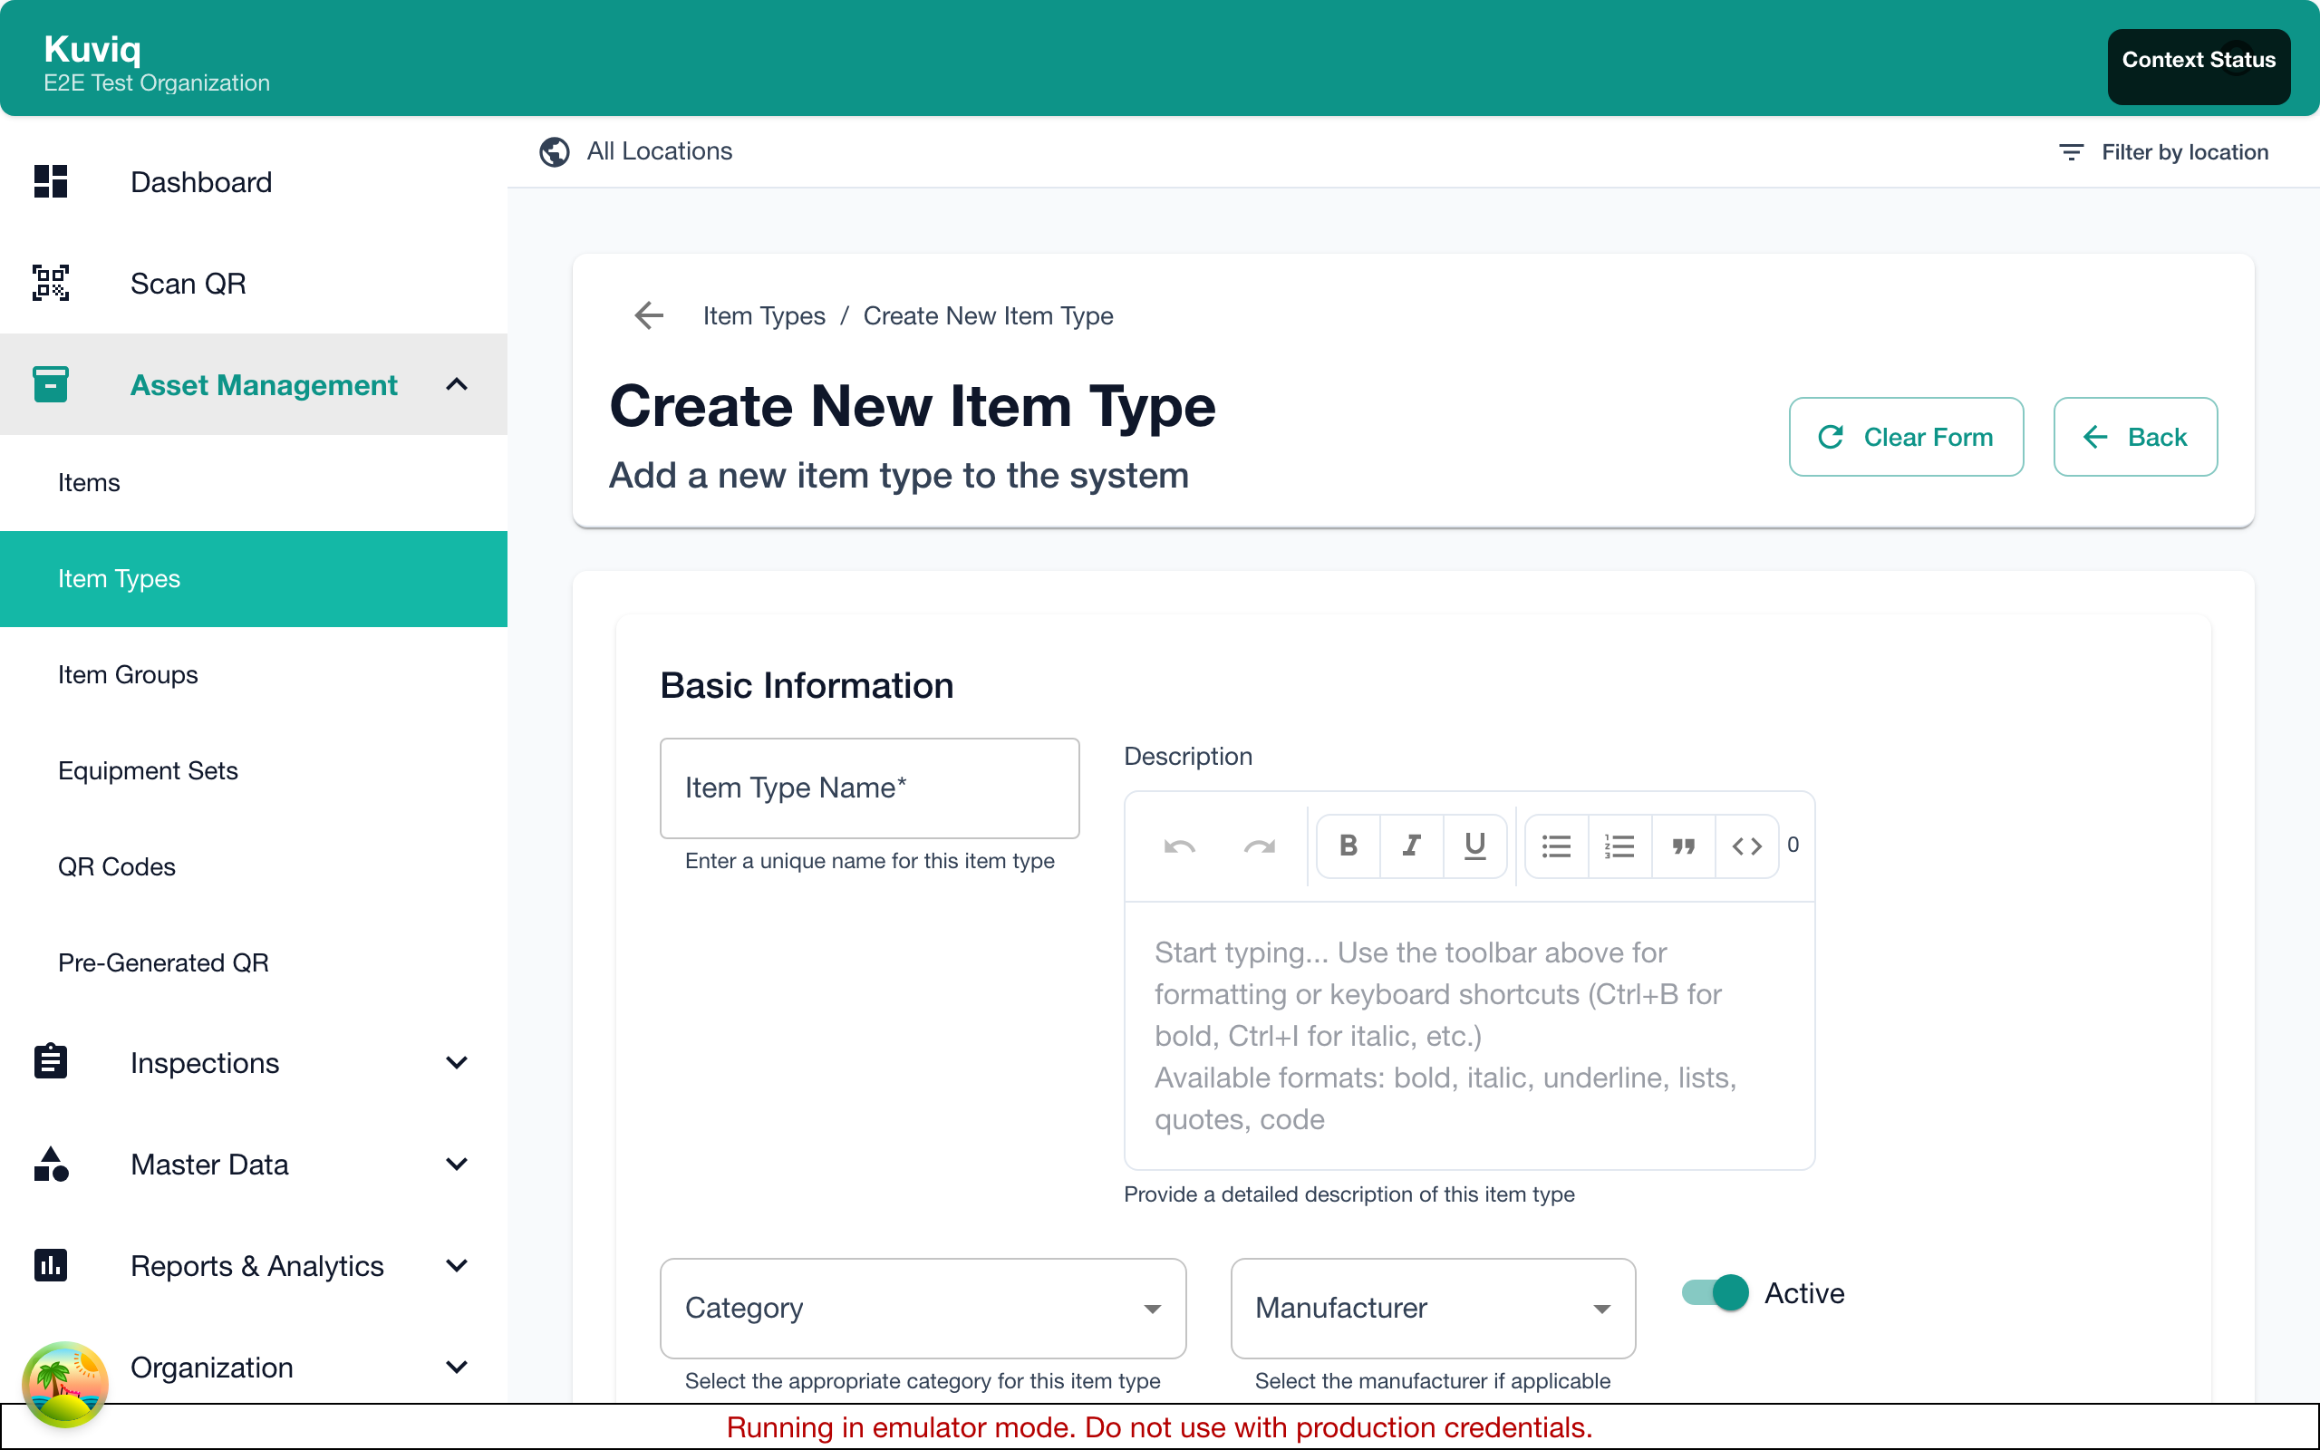Toggle underline formatting
Viewport: 2320px width, 1450px height.
pos(1474,846)
